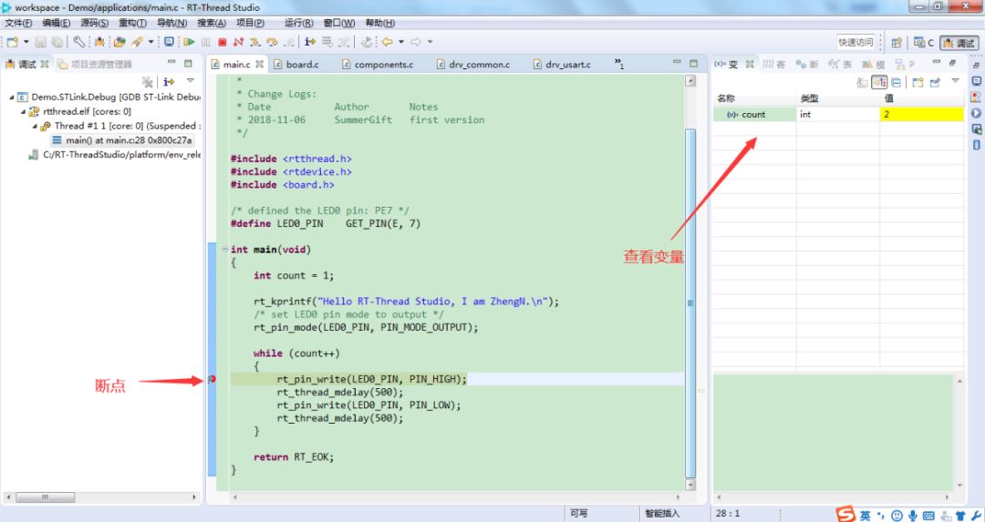Click the bug Debug launch icon in toolbar
Screen dimensions: 985x522
coord(99,42)
